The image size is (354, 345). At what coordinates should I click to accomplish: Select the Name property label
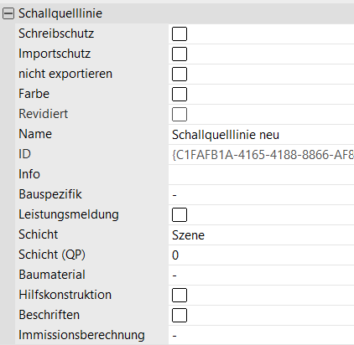click(35, 134)
